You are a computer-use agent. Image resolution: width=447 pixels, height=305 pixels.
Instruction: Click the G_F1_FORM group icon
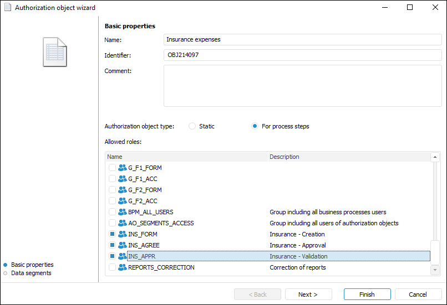pyautogui.click(x=123, y=168)
